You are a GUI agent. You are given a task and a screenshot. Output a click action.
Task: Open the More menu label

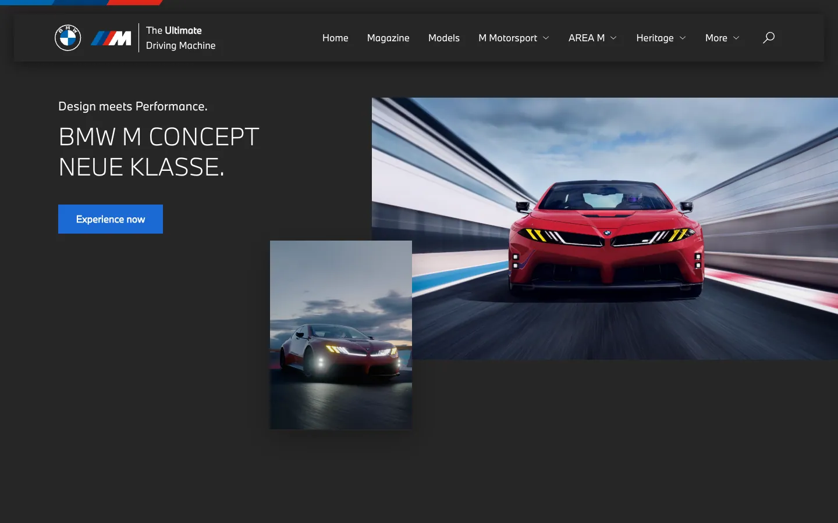coord(716,38)
